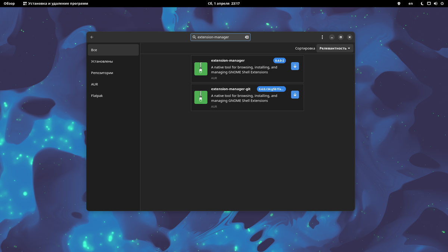Open the Релевантность sorting dropdown
This screenshot has height=252, width=448.
coord(335,48)
